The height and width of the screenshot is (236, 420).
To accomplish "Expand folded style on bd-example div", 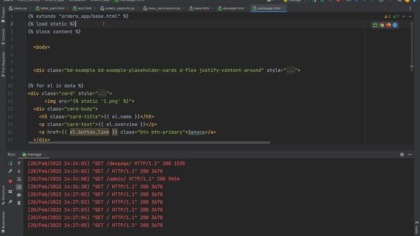I will click(x=290, y=70).
